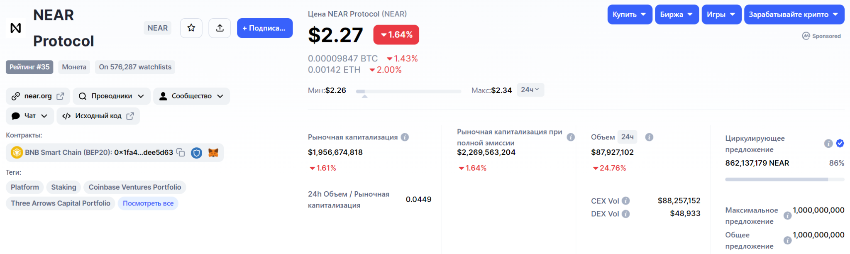Expand Зарабатывайте крипто menu
850x254 pixels.
coord(794,15)
